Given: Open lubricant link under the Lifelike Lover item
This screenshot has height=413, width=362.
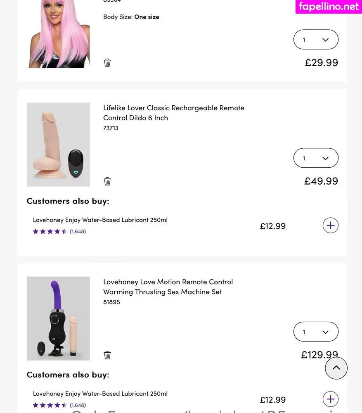Looking at the screenshot, I should [x=100, y=220].
